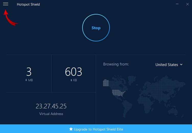The height and width of the screenshot is (133, 192).
Task: Click Upgrade to Hotspot Shield Elite banner
Action: click(96, 129)
